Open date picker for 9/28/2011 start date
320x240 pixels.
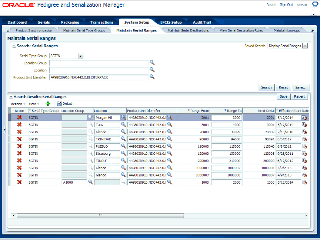pyautogui.click(x=304, y=153)
